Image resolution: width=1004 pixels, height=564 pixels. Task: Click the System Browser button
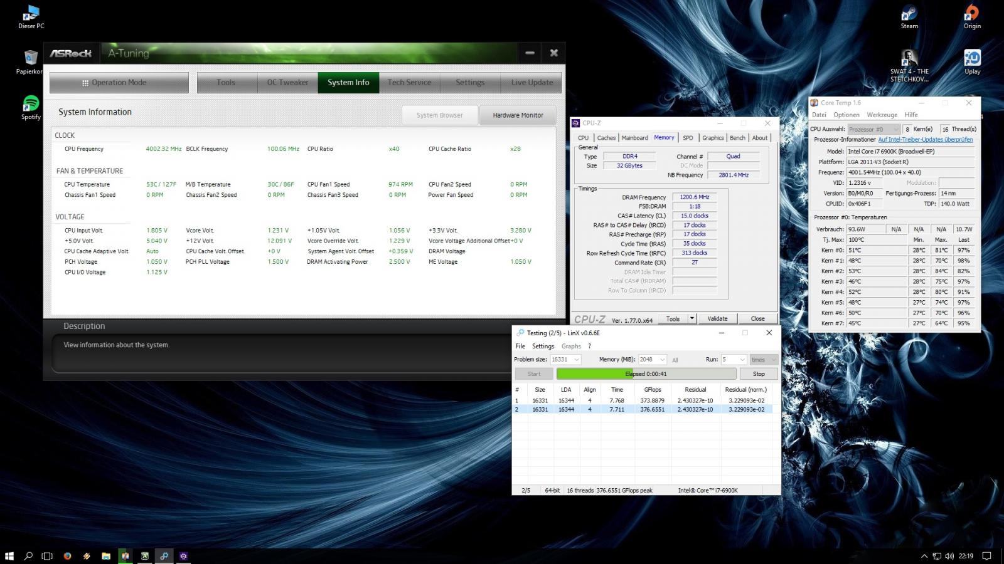click(440, 115)
